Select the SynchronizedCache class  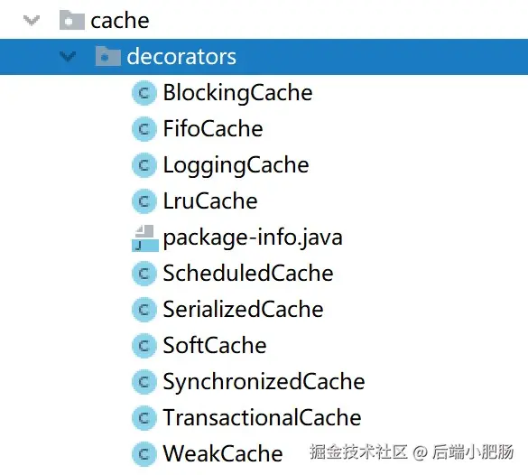click(264, 382)
